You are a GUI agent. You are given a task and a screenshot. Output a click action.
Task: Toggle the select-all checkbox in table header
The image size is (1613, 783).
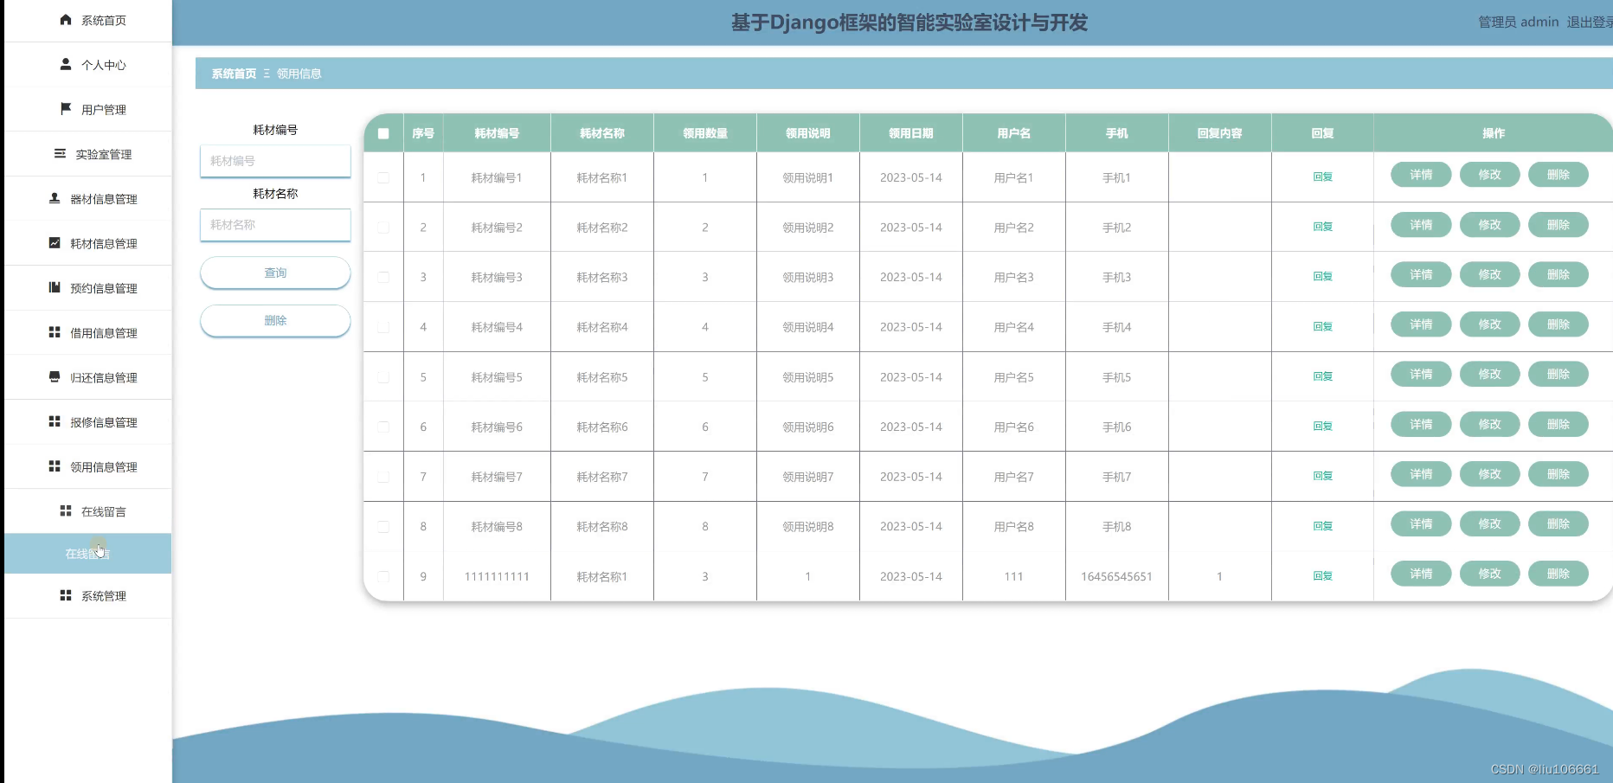point(383,132)
